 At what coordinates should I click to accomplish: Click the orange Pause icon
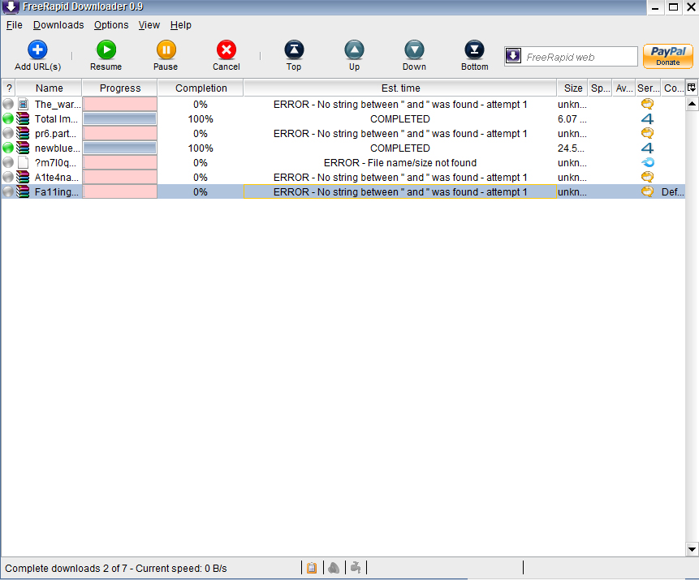point(166,51)
